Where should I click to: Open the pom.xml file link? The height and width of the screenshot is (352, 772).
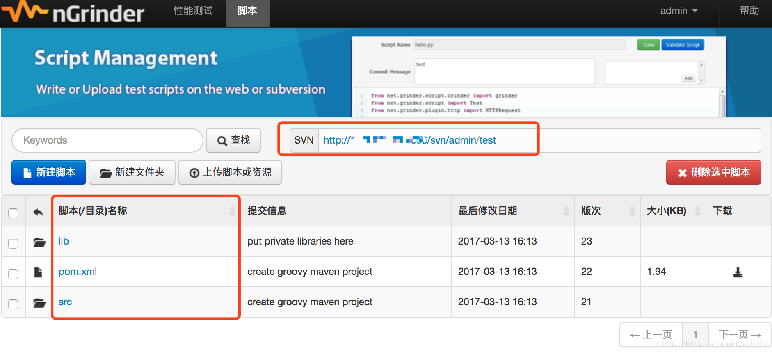(x=78, y=272)
